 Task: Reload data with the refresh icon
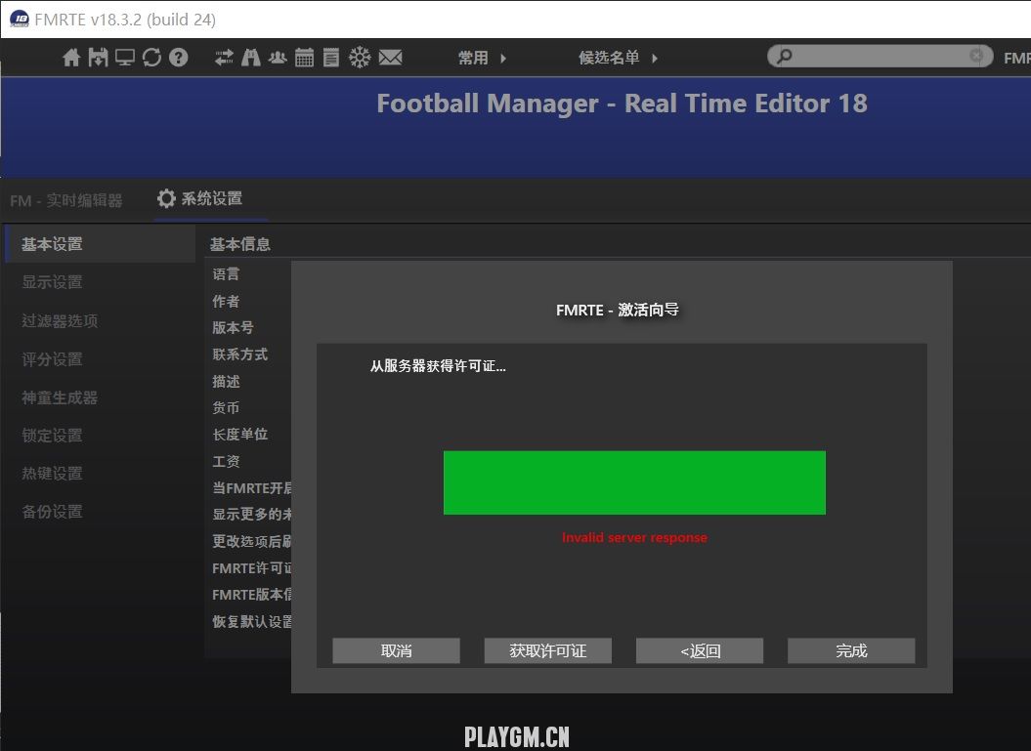click(x=151, y=58)
